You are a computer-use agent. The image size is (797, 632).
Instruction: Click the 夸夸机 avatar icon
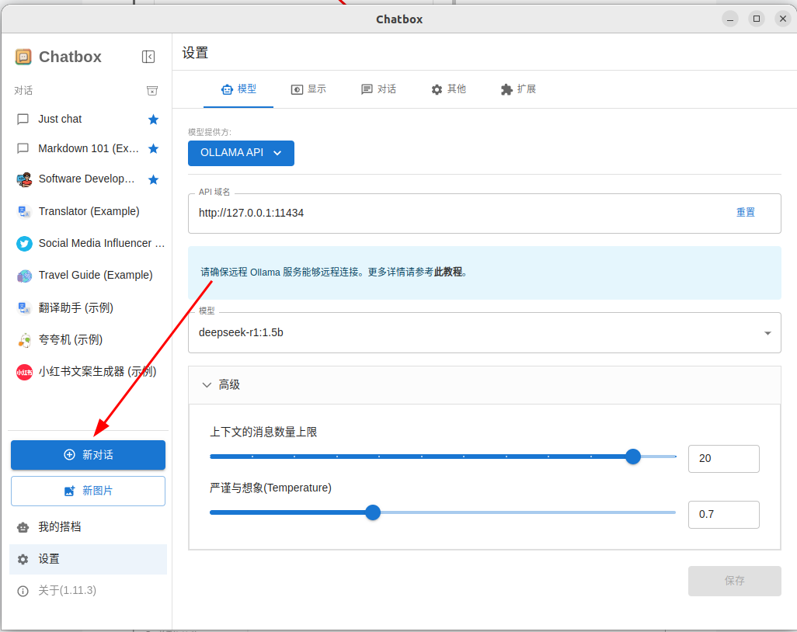pos(24,340)
